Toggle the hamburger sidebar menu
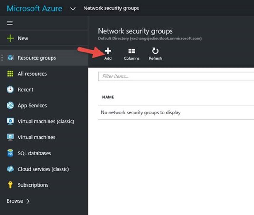 10,23
